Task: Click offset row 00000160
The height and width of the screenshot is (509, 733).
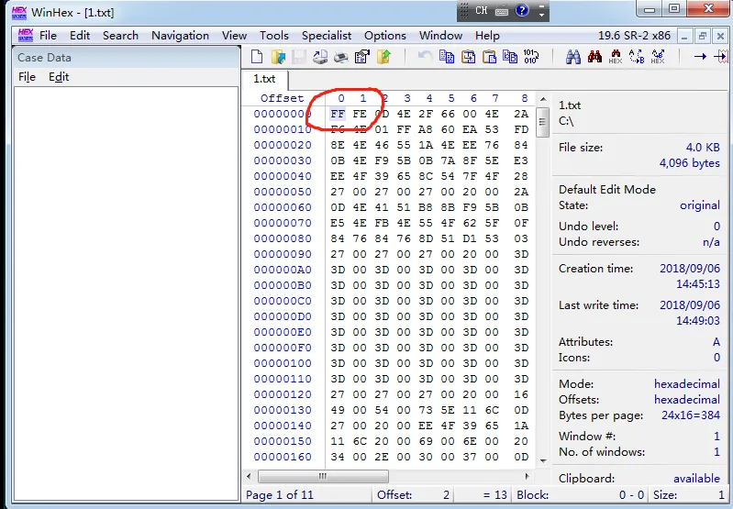Action: [283, 457]
